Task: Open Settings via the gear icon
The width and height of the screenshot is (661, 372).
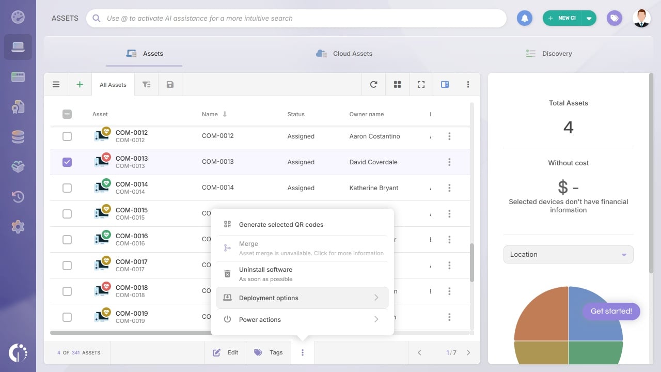Action: click(19, 226)
